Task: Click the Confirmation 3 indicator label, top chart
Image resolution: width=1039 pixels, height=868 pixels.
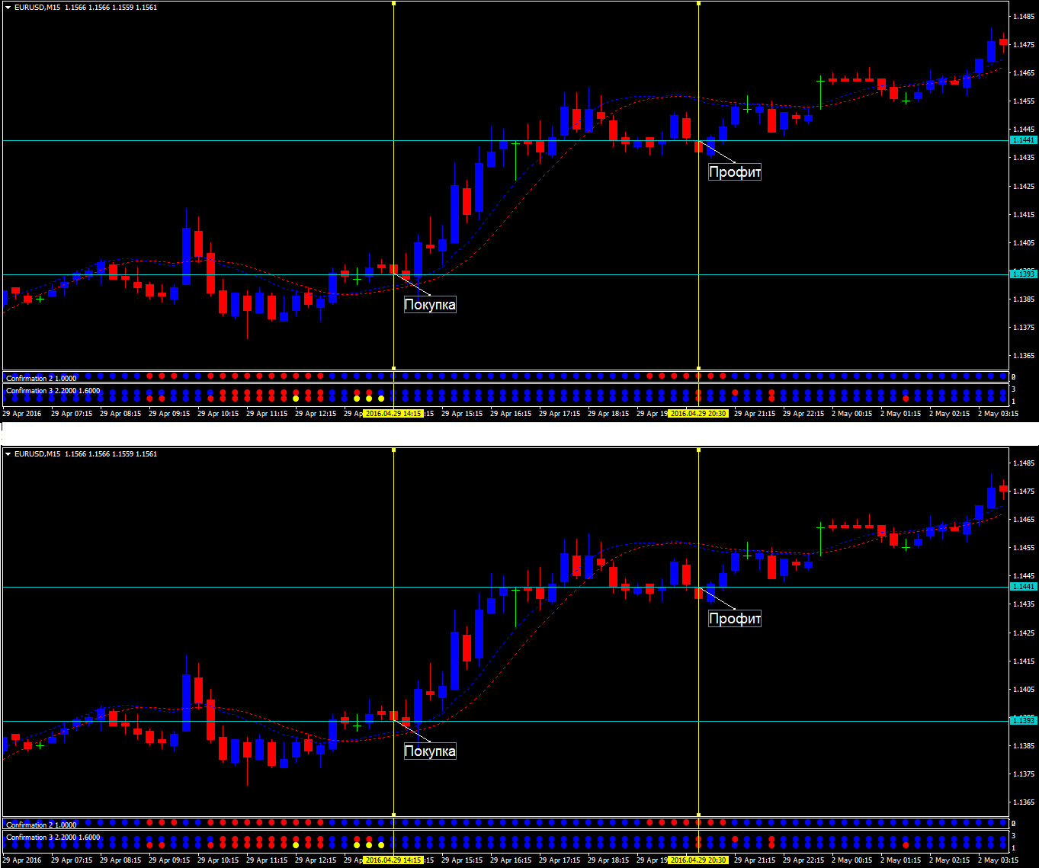Action: [53, 391]
